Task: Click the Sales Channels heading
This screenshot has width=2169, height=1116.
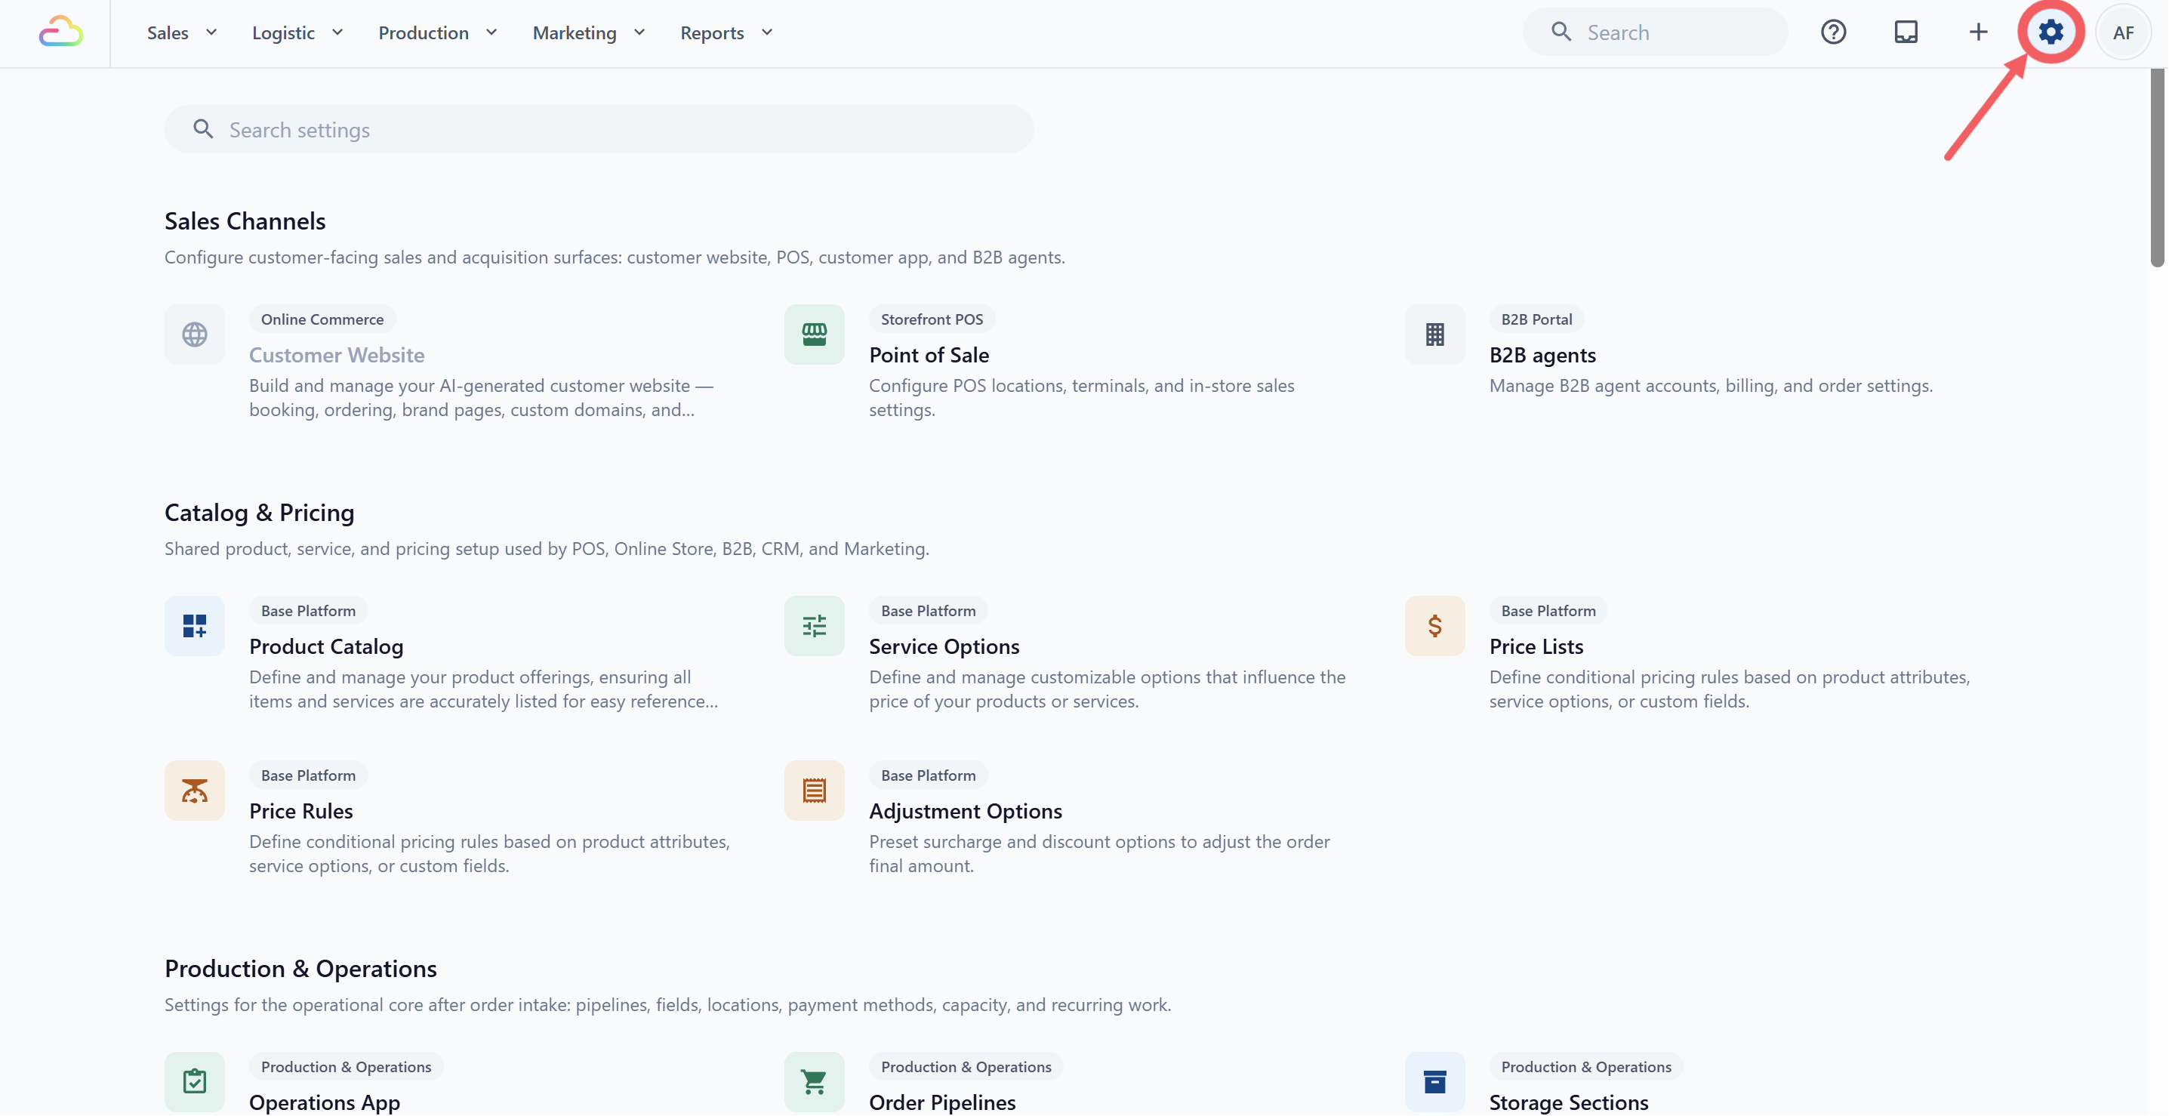Action: tap(245, 220)
